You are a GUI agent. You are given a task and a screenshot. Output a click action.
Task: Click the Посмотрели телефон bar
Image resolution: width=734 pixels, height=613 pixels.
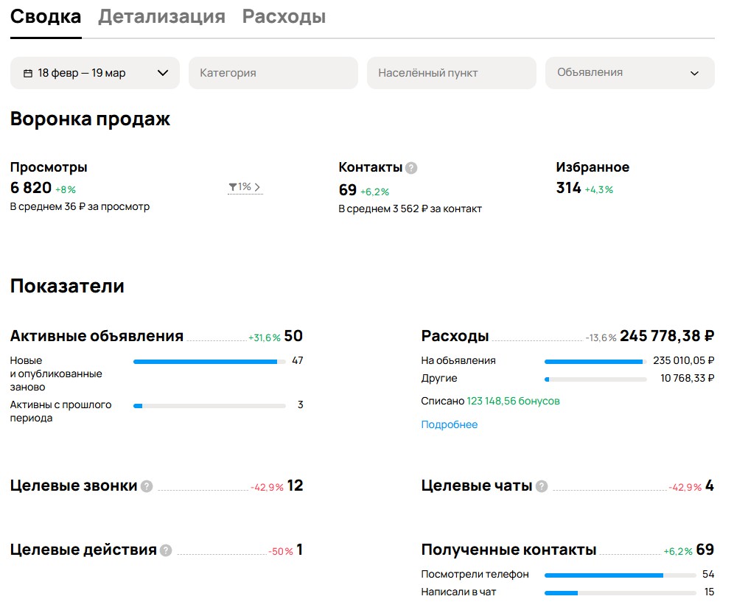point(621,575)
